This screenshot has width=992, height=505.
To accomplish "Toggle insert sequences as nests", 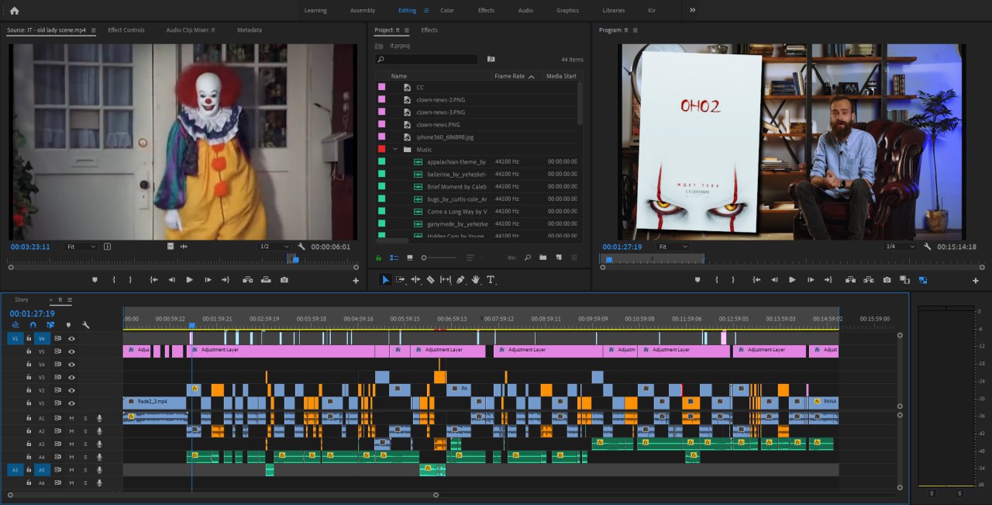I will tap(15, 325).
